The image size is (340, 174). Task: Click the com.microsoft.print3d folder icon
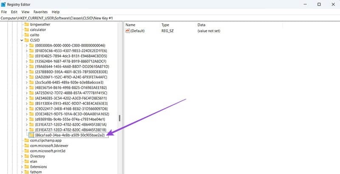26,151
